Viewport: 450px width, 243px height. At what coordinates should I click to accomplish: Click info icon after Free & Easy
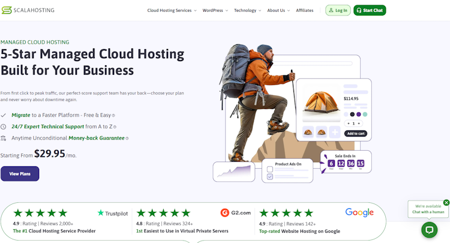coord(113,116)
